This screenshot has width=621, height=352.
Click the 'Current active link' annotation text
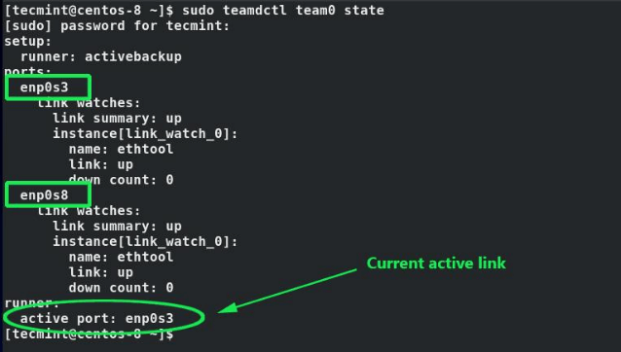[436, 264]
